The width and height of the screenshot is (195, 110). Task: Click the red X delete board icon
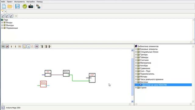(7, 46)
